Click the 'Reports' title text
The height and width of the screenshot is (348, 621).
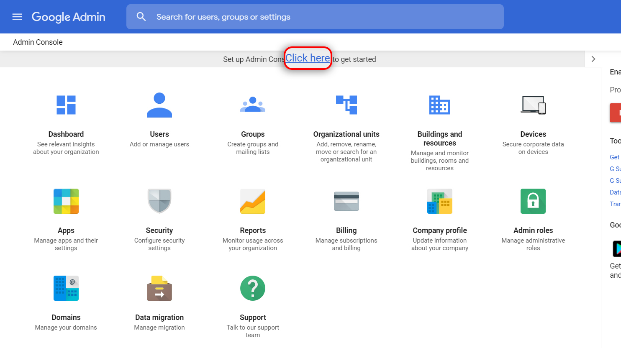[x=253, y=230]
